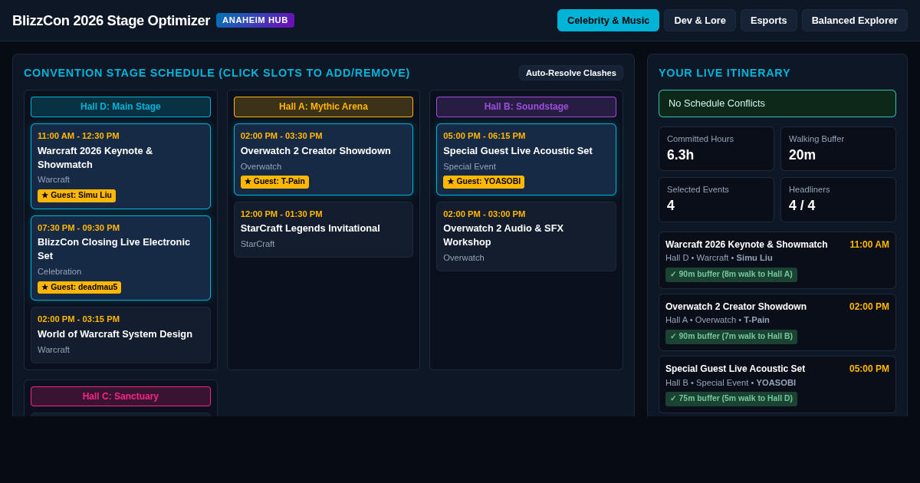Toggle BlizzCon Closing Live Electronic Set slot
This screenshot has width=920, height=483.
pyautogui.click(x=120, y=258)
